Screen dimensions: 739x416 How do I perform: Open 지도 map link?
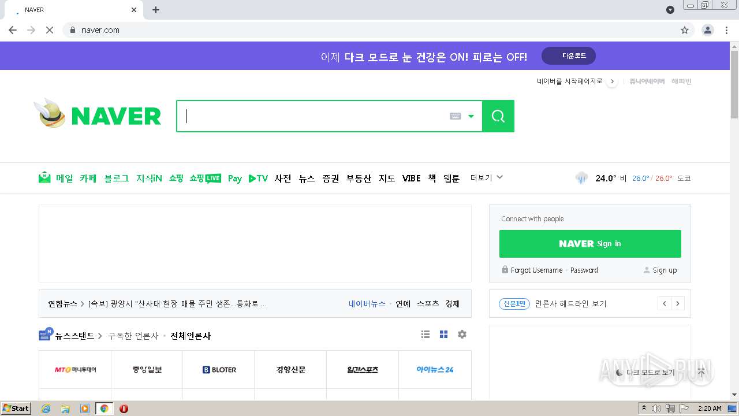tap(387, 178)
